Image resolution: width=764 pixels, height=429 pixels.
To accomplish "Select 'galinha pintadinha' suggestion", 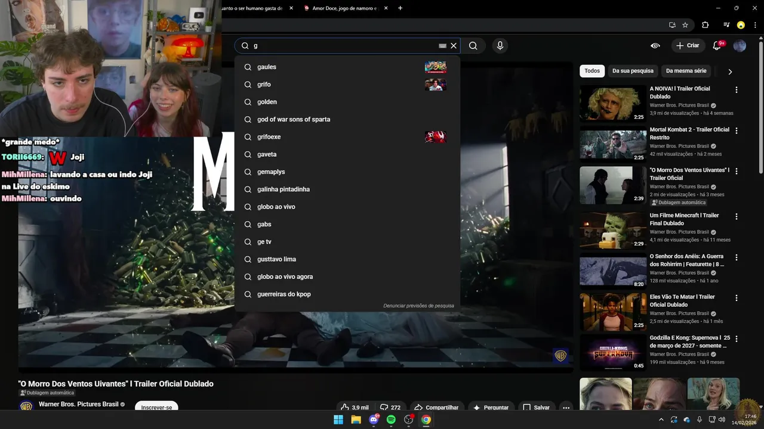I will click(347, 189).
